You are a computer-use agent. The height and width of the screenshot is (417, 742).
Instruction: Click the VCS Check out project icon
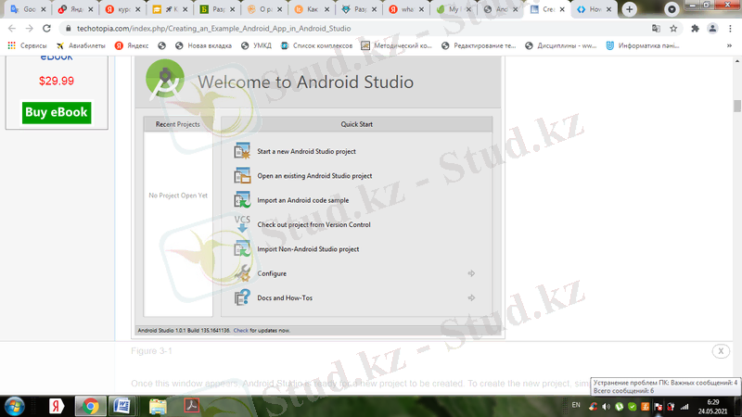242,223
